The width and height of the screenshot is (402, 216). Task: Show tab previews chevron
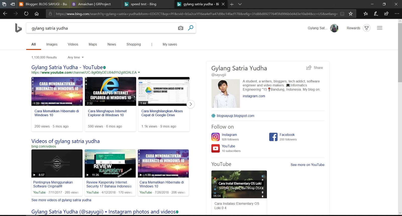[x=240, y=4]
